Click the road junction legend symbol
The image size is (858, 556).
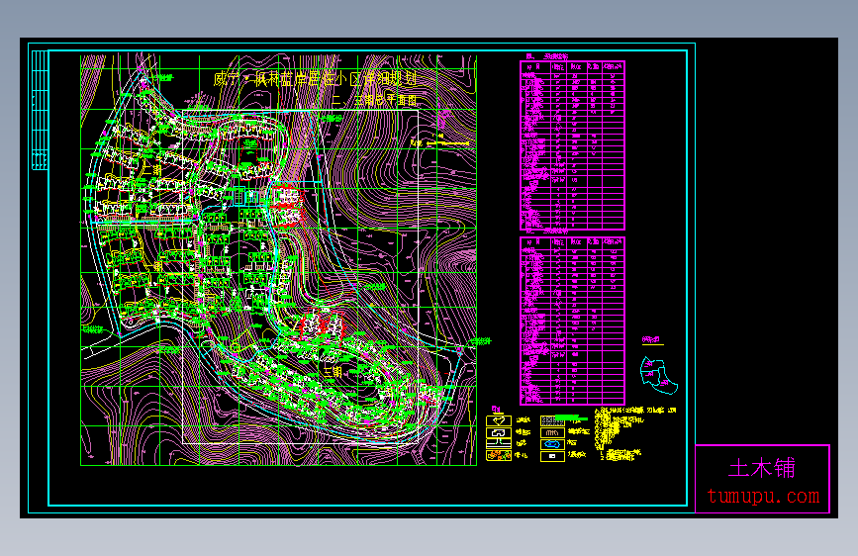point(499,444)
